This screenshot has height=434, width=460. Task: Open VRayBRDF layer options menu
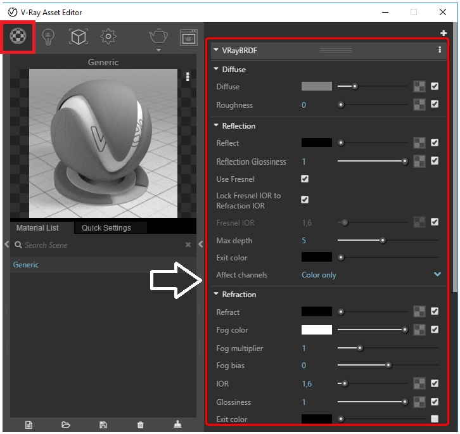pos(440,50)
